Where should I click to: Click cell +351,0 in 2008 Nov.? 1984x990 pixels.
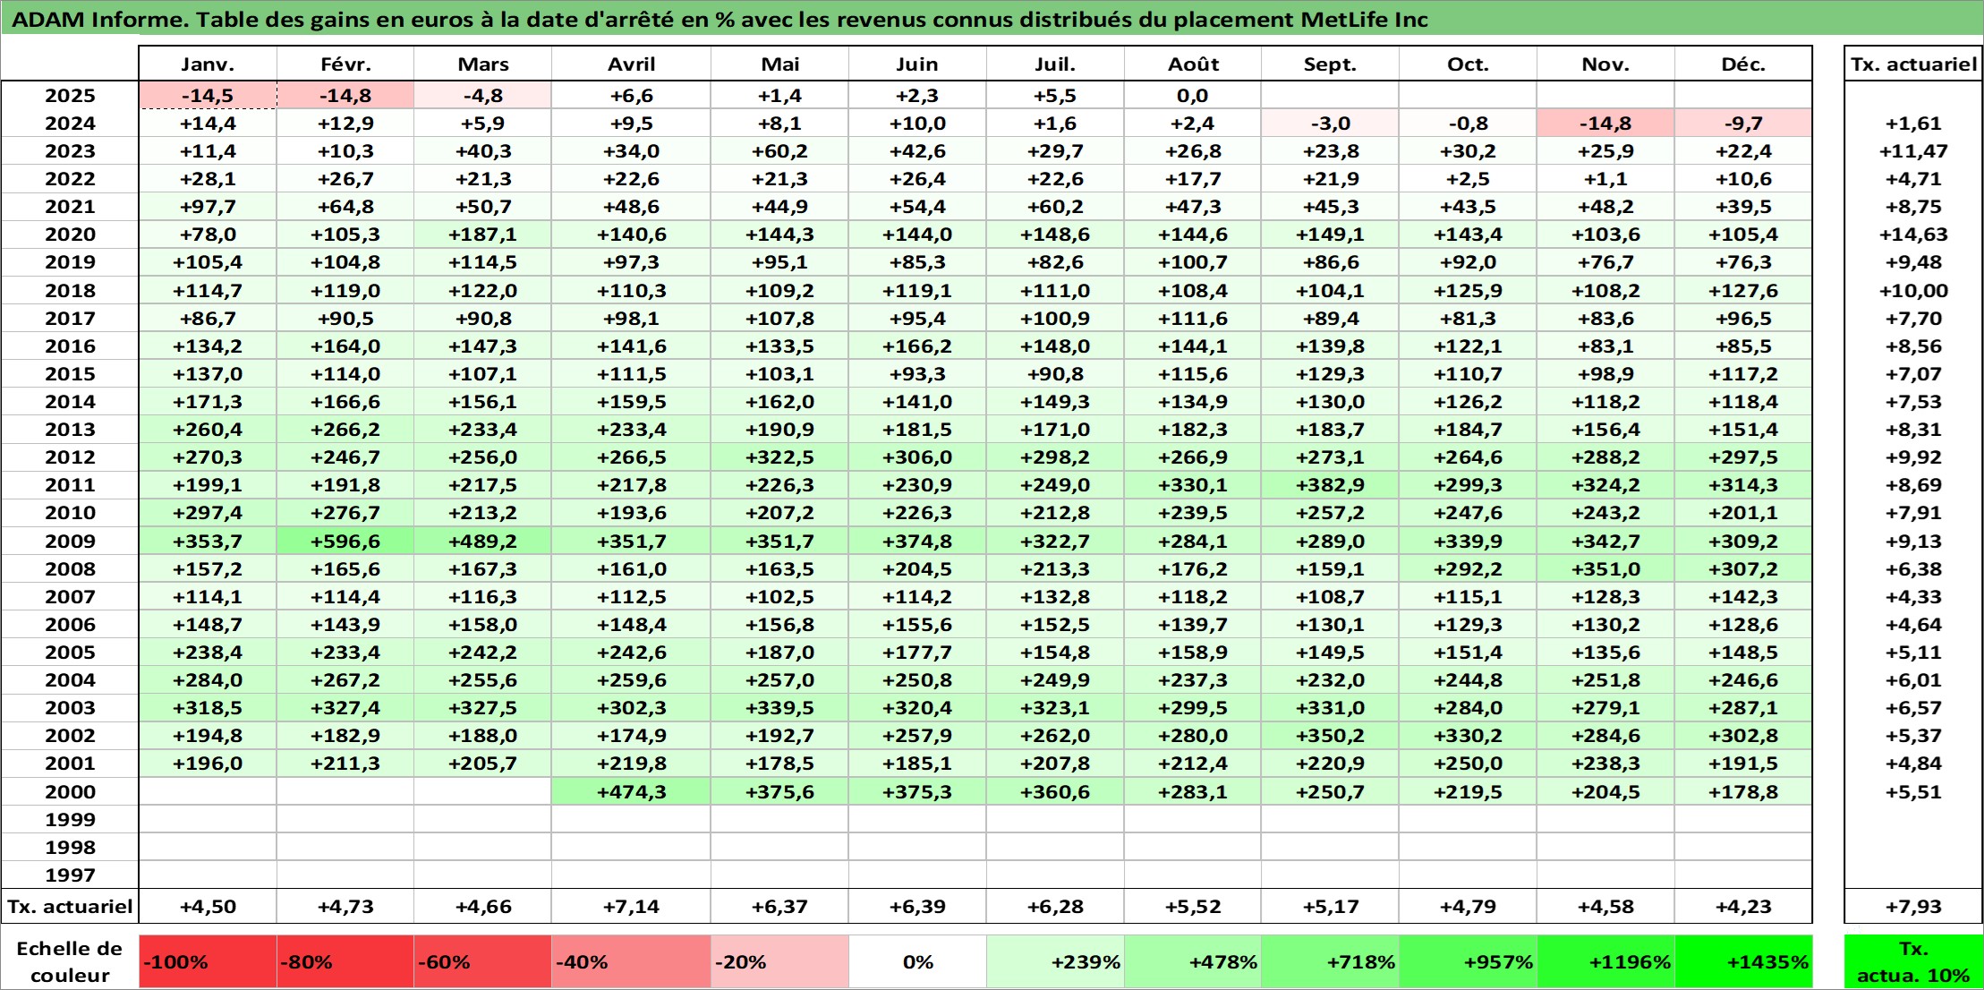coord(1605,569)
